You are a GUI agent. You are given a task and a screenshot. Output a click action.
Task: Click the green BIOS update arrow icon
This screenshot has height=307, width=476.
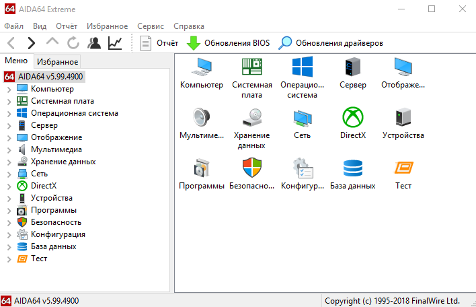coord(194,43)
